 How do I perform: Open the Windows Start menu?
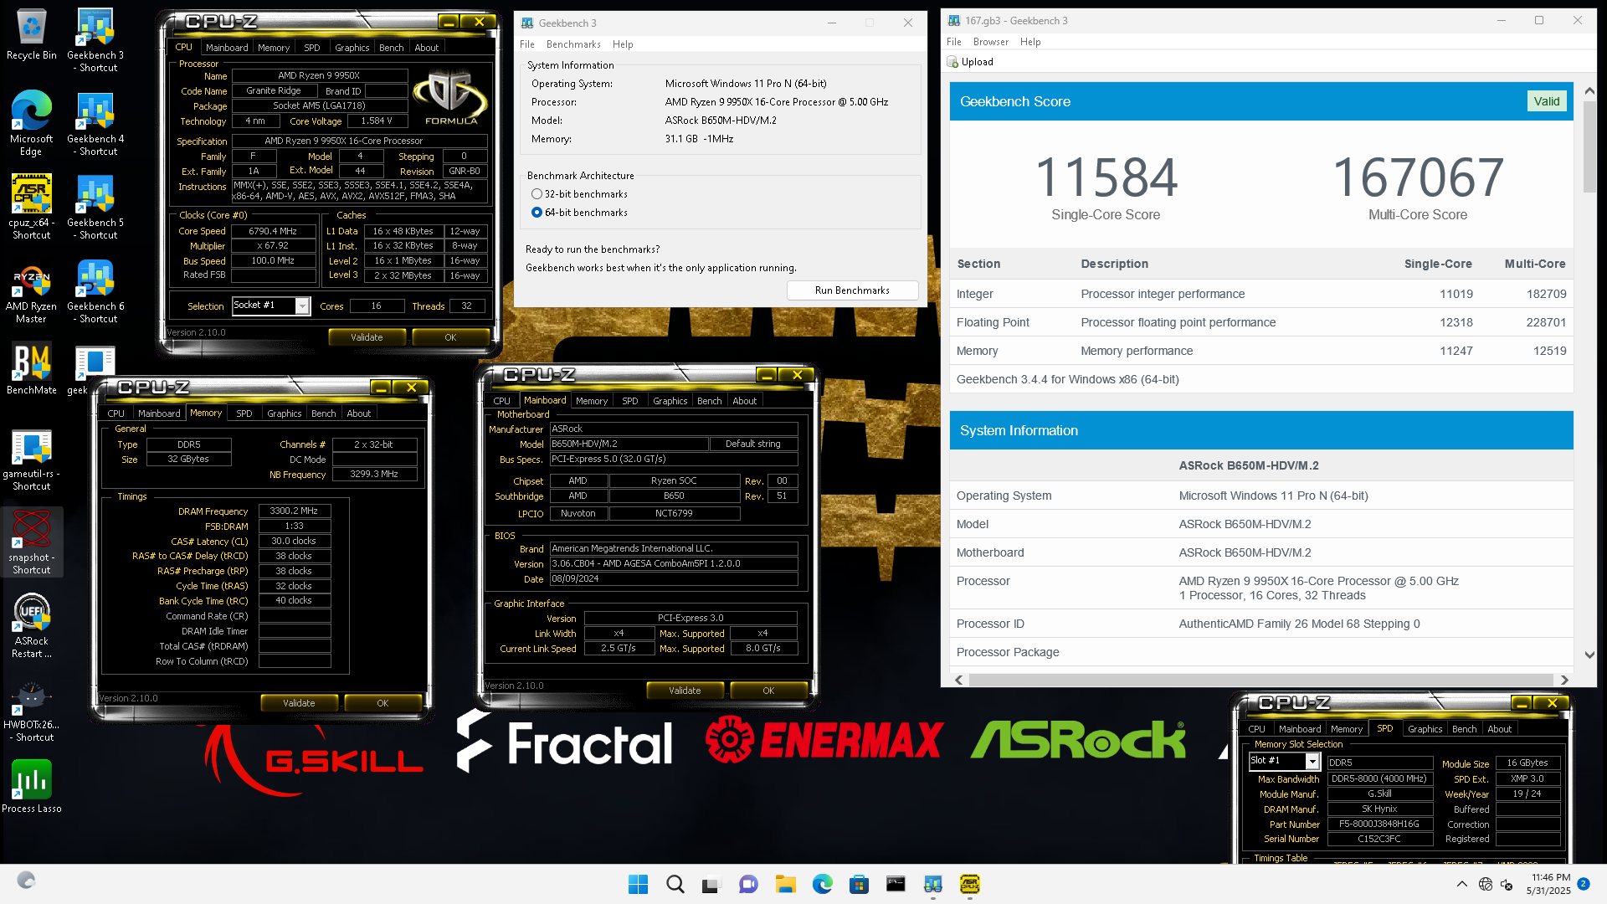tap(638, 884)
